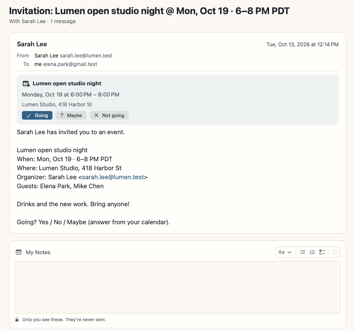Click the date Tue, Oct 13, 2026 at 12:14 PM
The width and height of the screenshot is (355, 331).
click(303, 45)
